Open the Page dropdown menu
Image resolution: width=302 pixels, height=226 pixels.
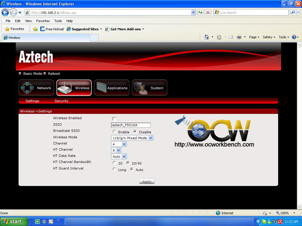pyautogui.click(x=254, y=37)
